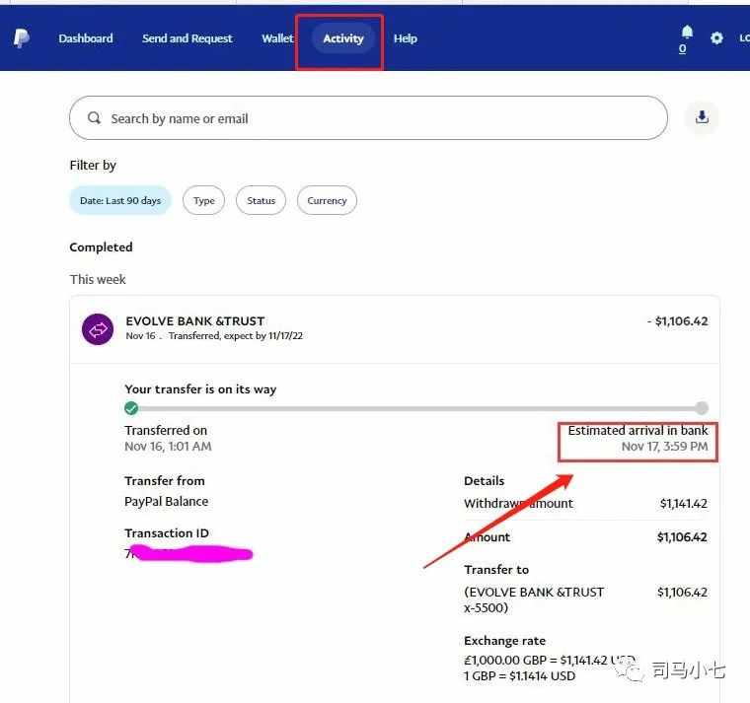Open the Currency filter
Viewport: 750px width, 703px height.
(327, 200)
